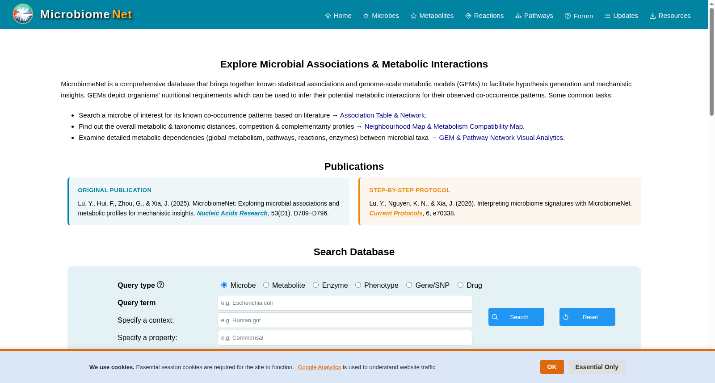Focus the Specify a property field
This screenshot has height=383, width=715.
(x=345, y=337)
